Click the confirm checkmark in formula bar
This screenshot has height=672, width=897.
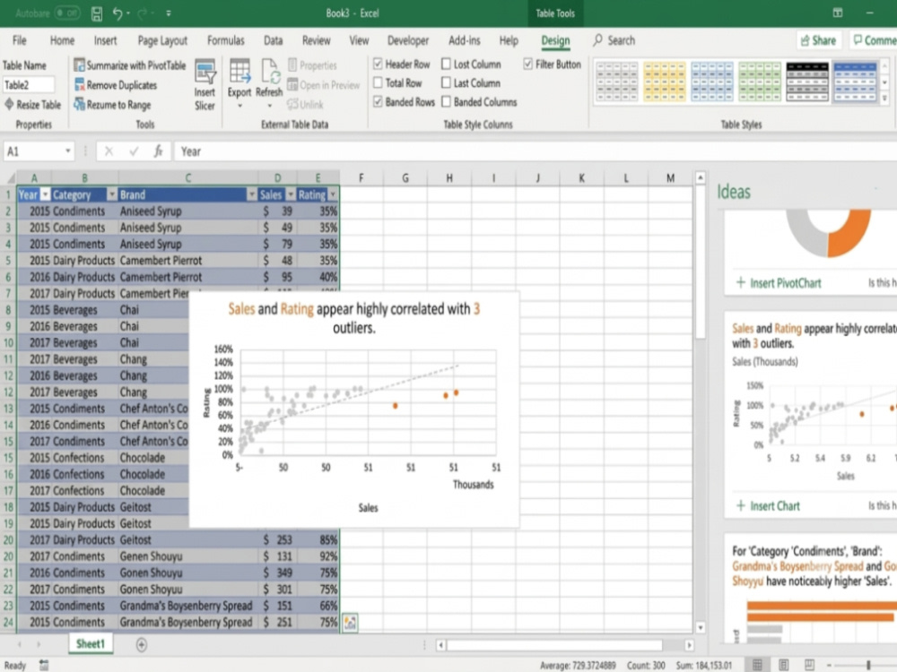point(134,151)
